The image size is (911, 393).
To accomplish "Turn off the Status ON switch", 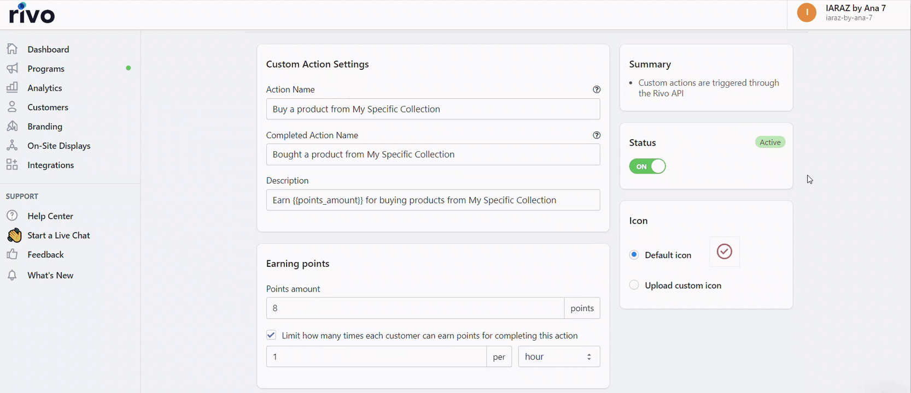I will coord(647,166).
